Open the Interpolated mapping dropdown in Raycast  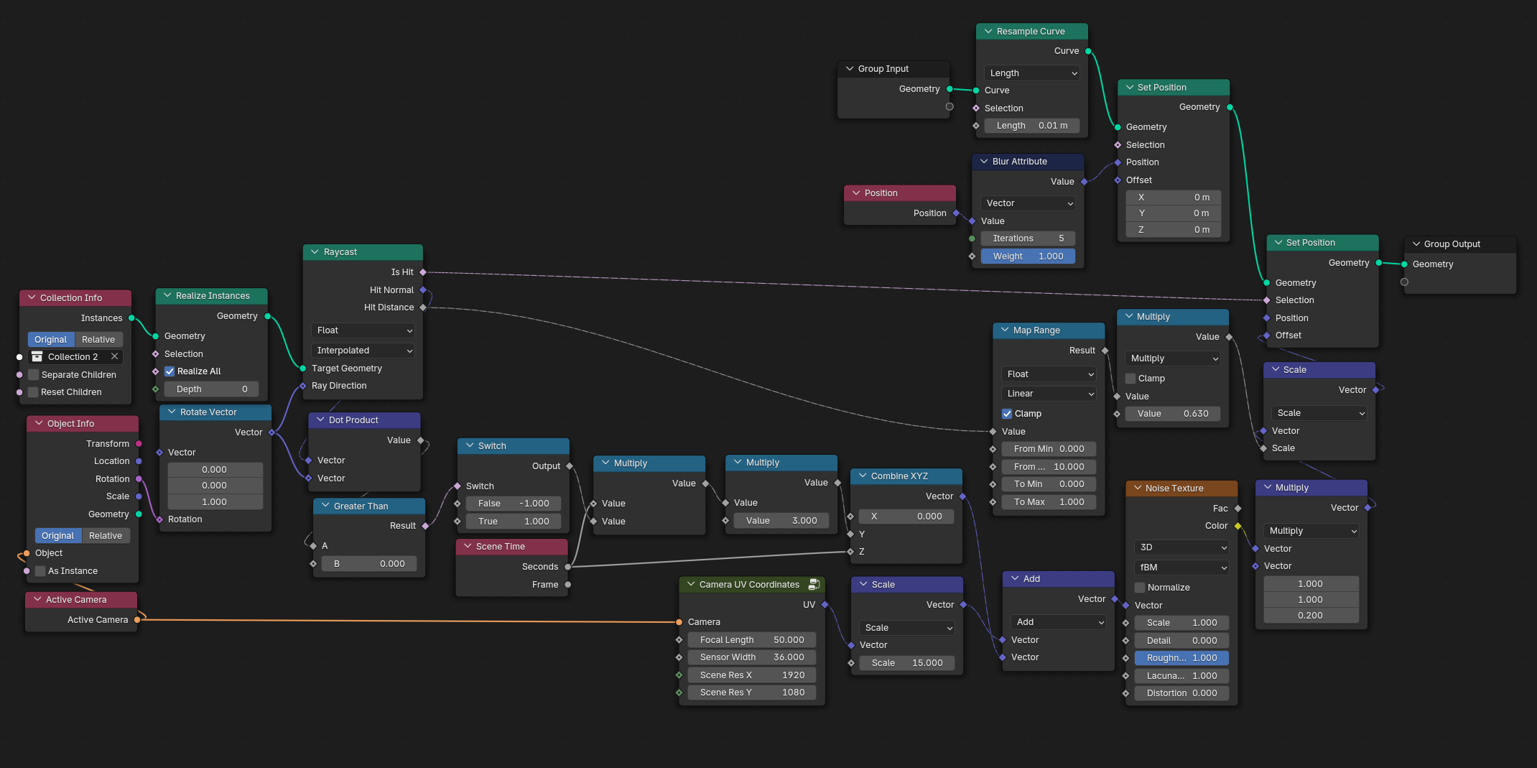point(363,351)
